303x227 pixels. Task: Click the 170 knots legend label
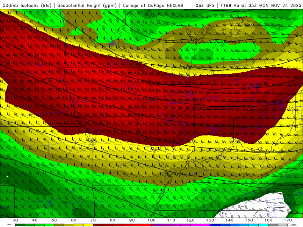point(288,220)
